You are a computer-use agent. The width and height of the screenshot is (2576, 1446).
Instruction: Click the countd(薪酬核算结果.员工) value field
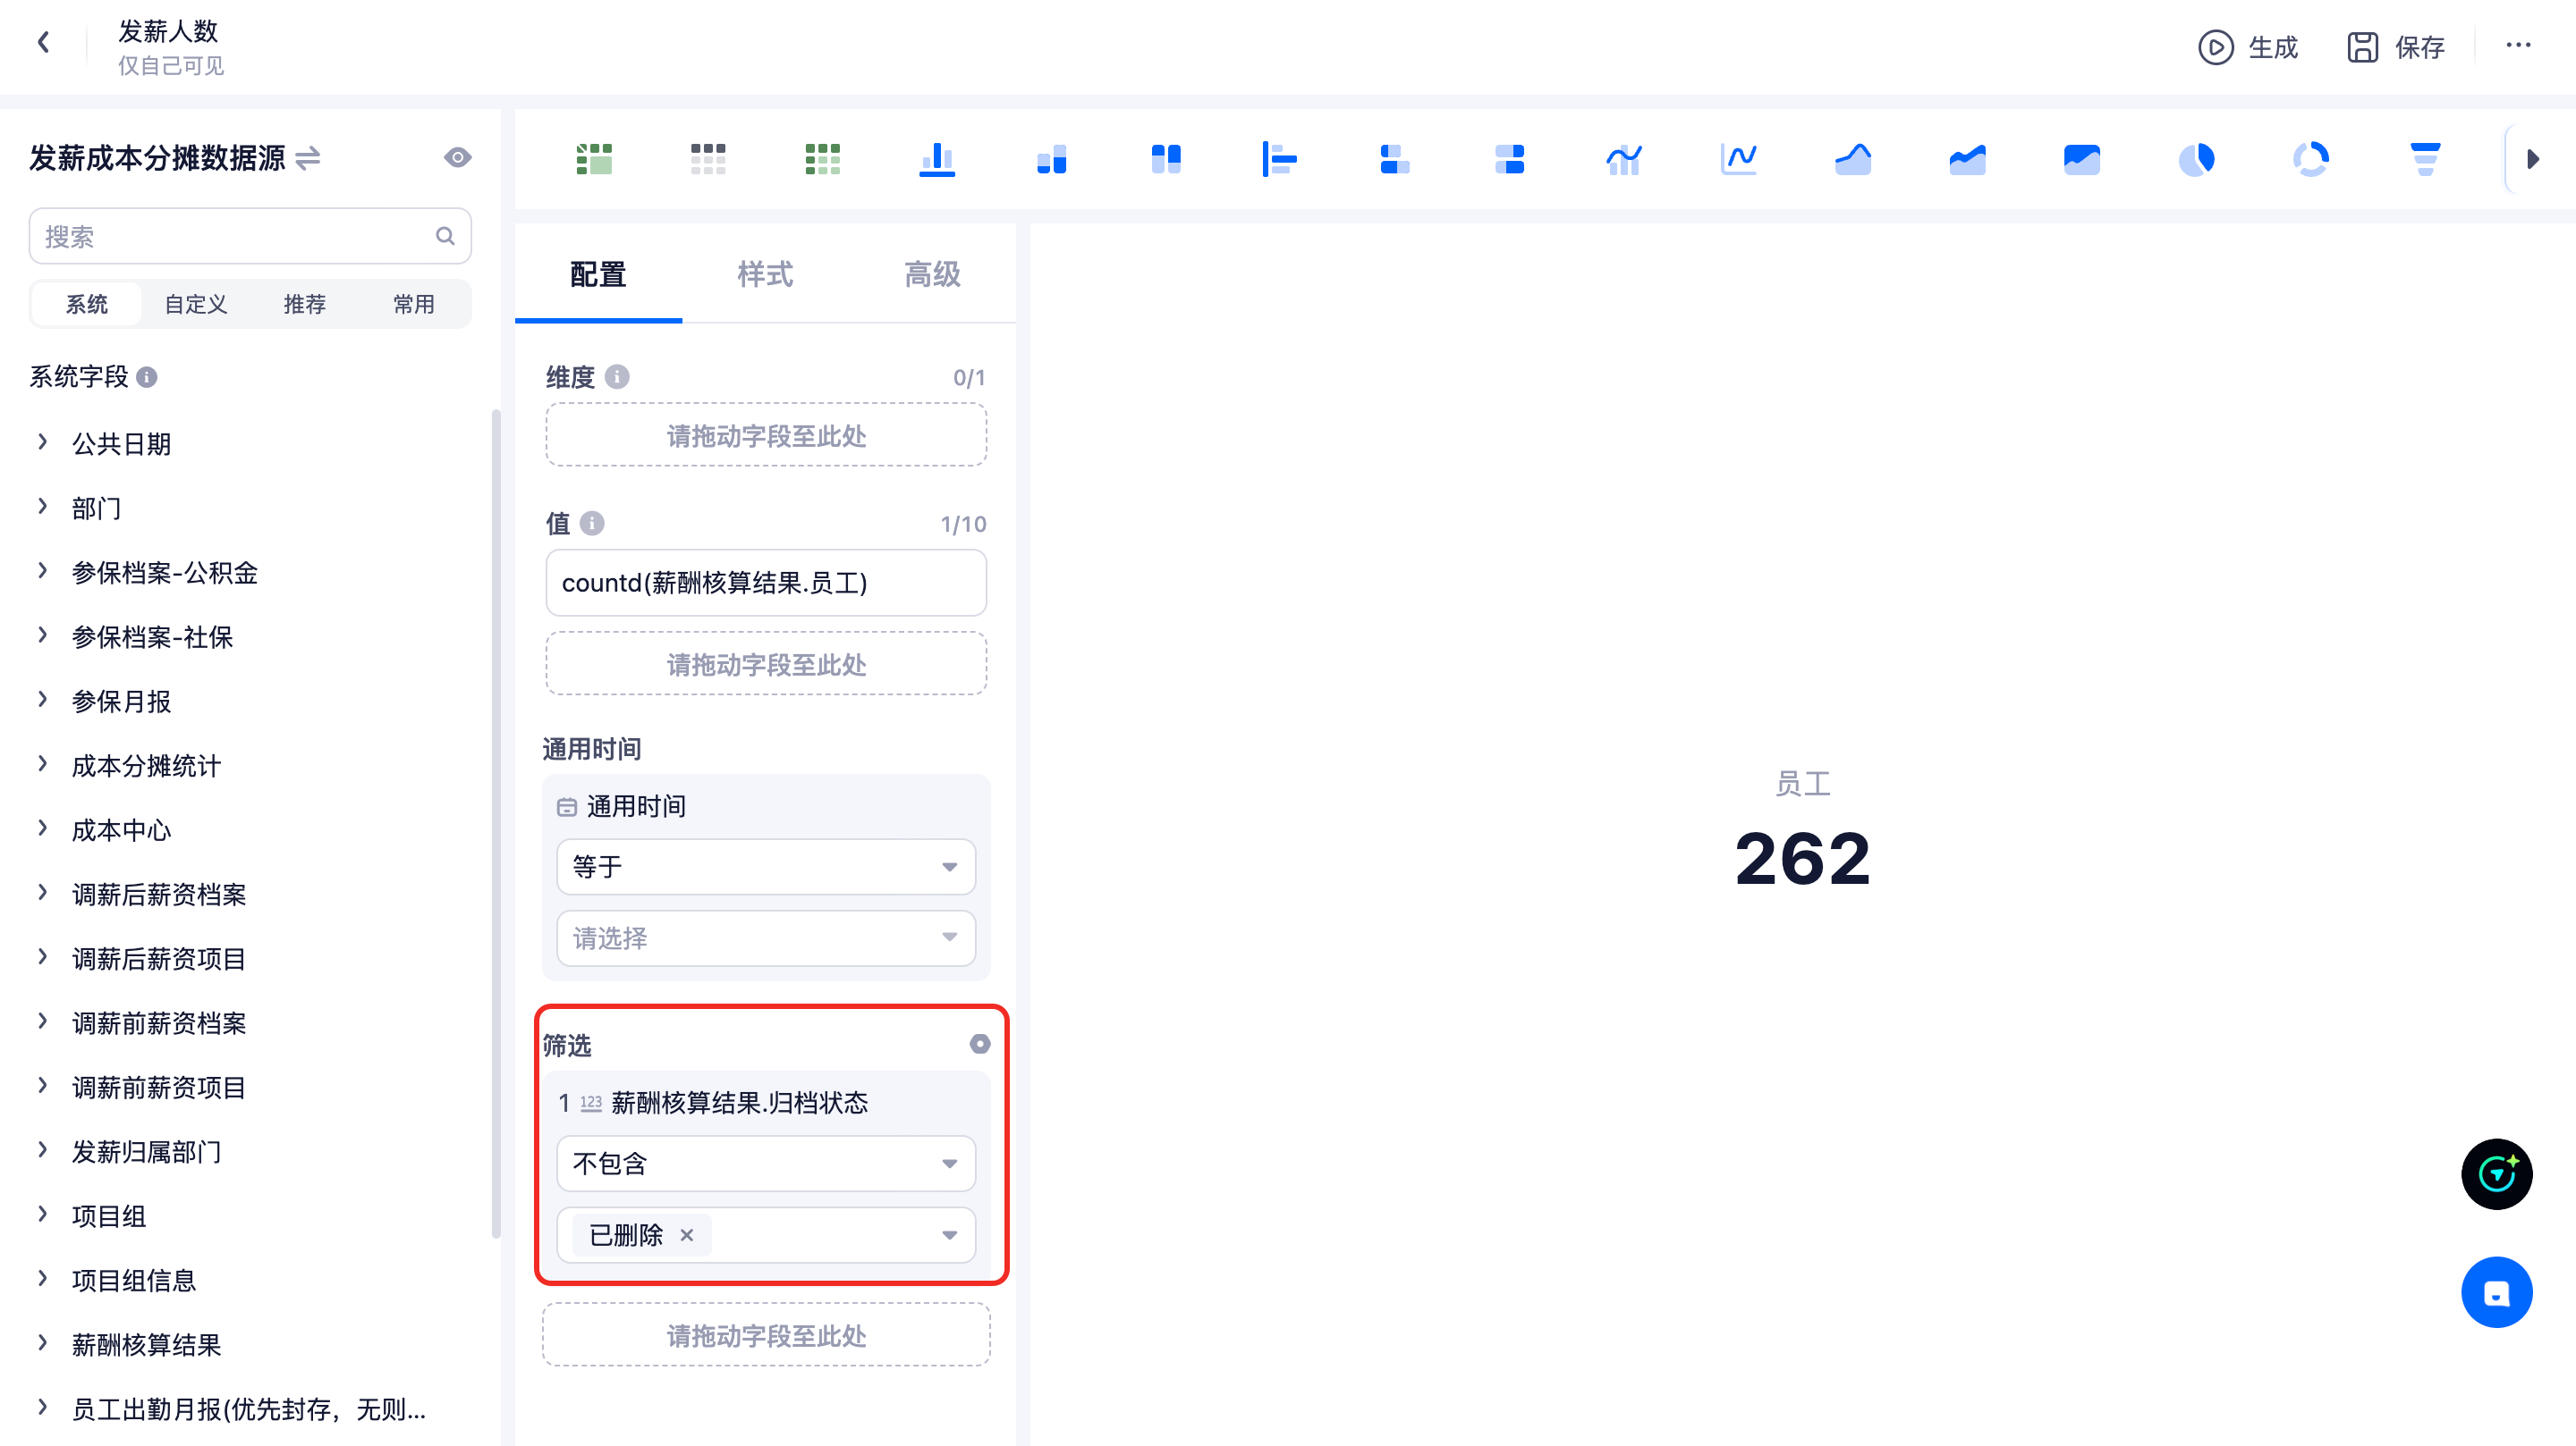point(766,583)
